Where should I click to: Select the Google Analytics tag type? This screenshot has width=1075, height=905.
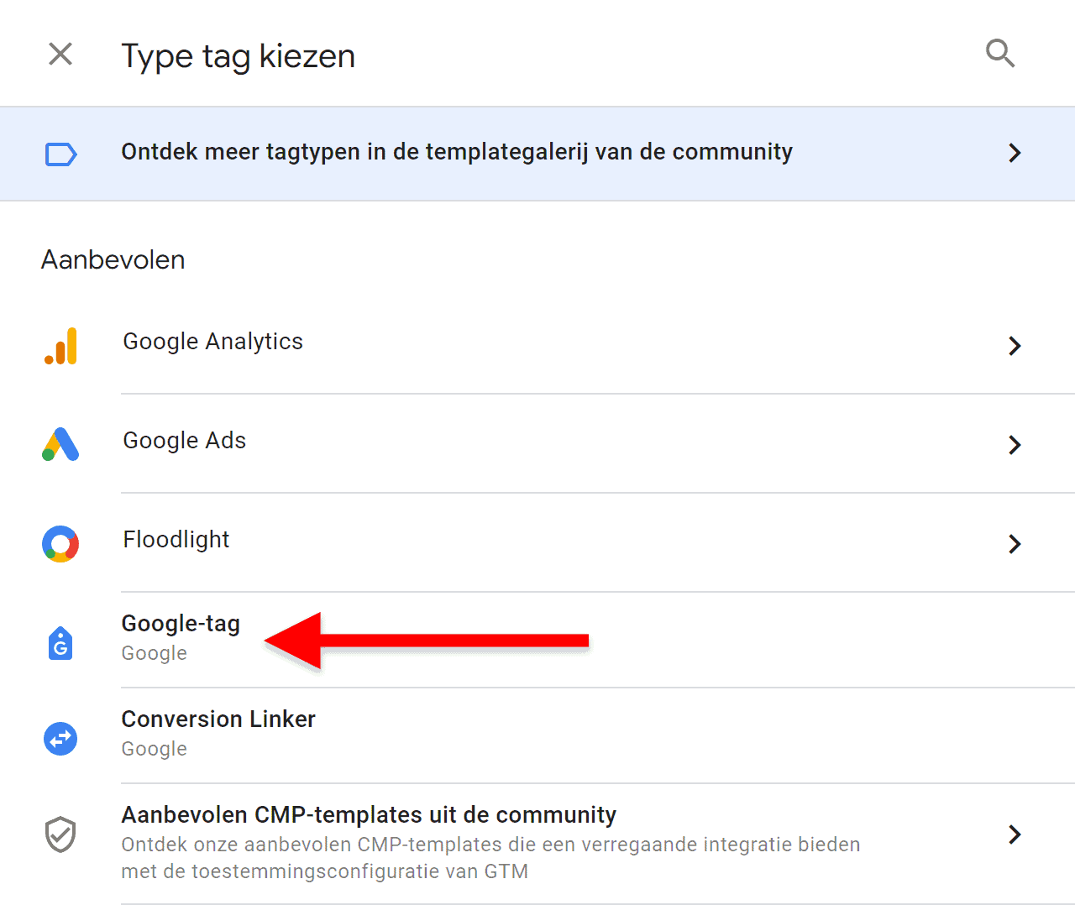click(x=537, y=344)
